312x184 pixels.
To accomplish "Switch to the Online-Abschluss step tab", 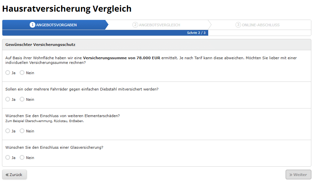I will pyautogui.click(x=260, y=25).
